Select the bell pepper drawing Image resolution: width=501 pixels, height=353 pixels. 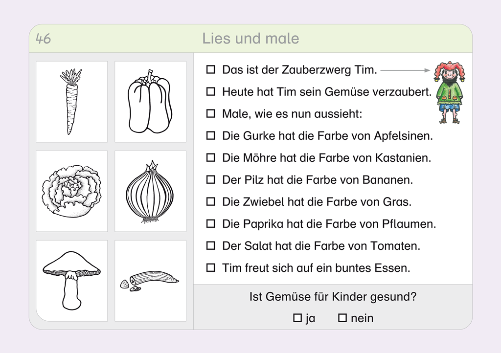150,102
